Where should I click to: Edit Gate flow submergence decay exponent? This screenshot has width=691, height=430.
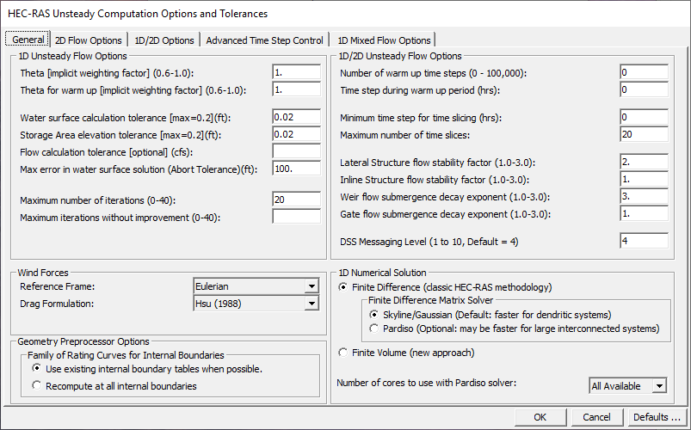[644, 213]
